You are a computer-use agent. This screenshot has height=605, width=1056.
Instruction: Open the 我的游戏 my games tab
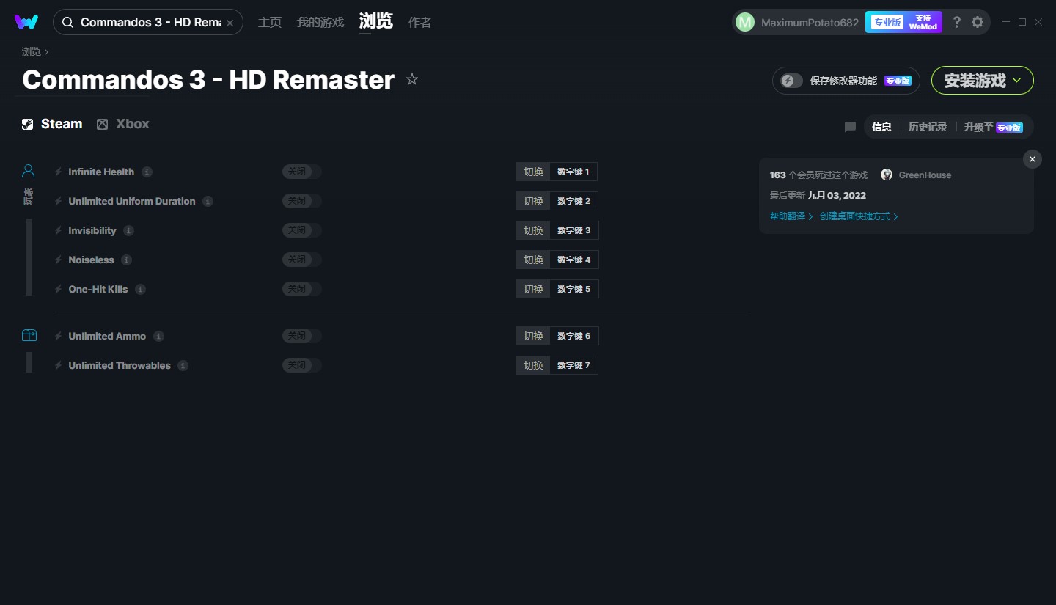pos(320,23)
